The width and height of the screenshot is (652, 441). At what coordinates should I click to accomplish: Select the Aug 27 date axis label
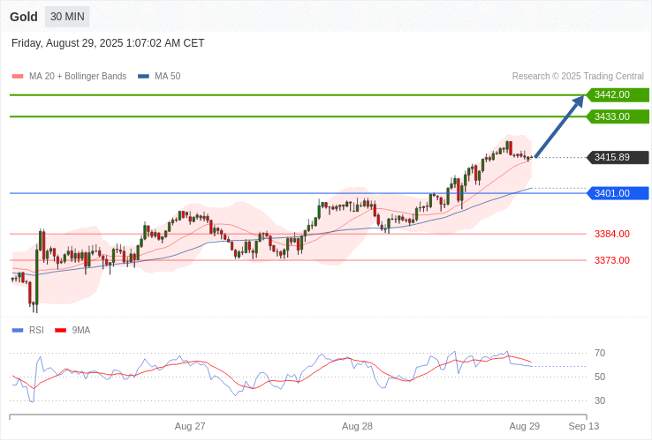[x=190, y=426]
